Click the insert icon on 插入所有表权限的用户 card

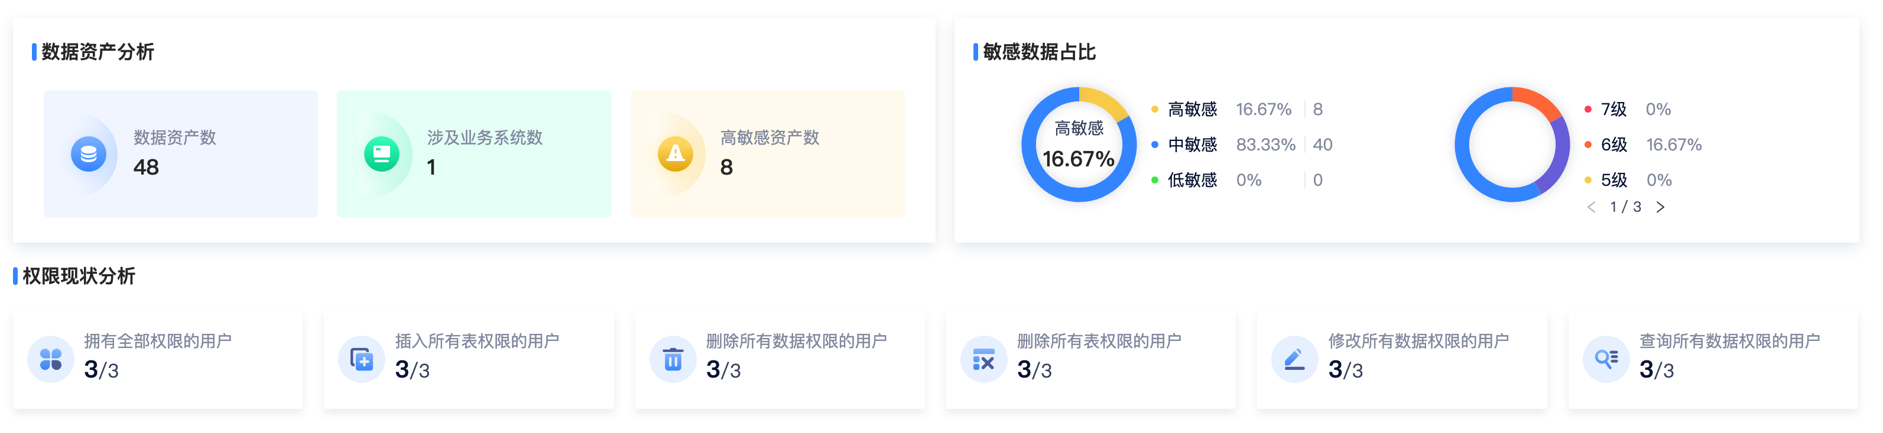tap(361, 359)
